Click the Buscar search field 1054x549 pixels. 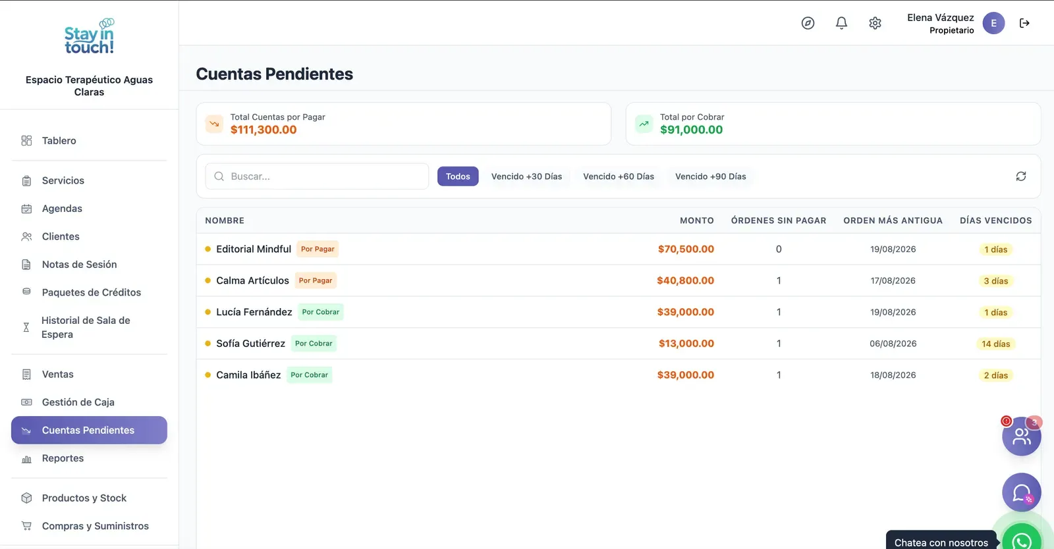pyautogui.click(x=317, y=176)
